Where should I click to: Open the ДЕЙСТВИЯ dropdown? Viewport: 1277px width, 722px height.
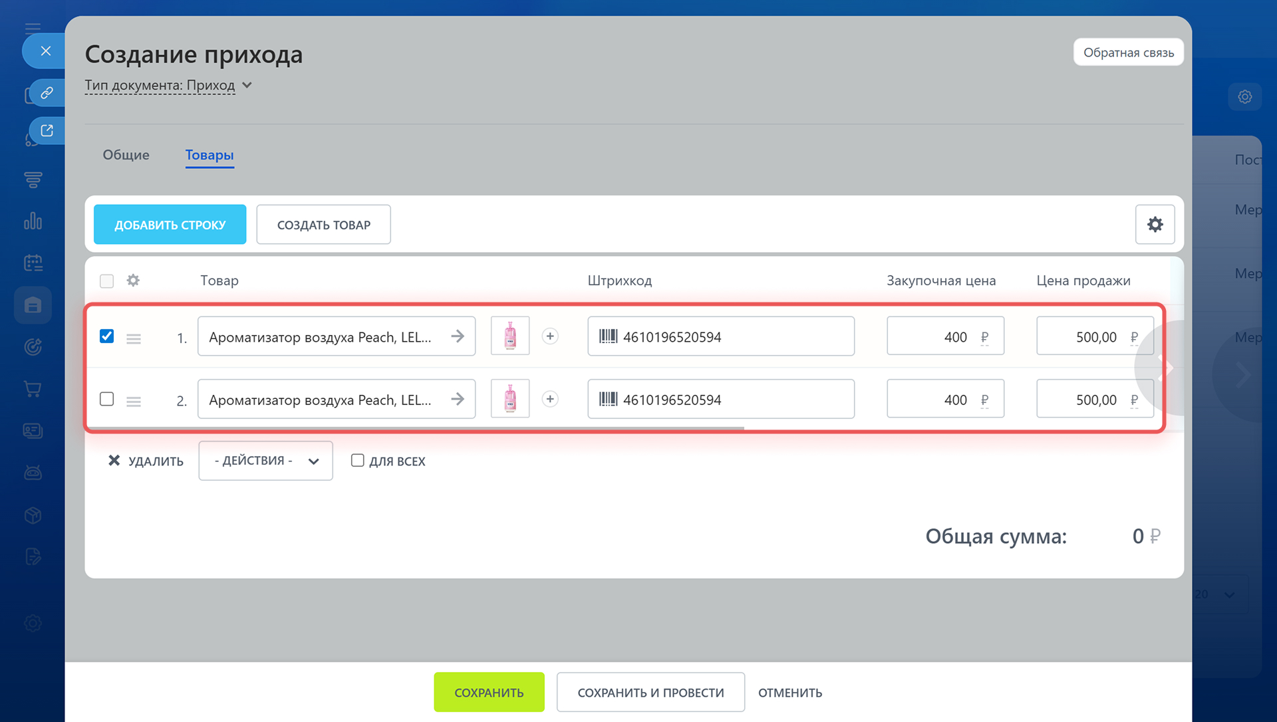click(265, 461)
